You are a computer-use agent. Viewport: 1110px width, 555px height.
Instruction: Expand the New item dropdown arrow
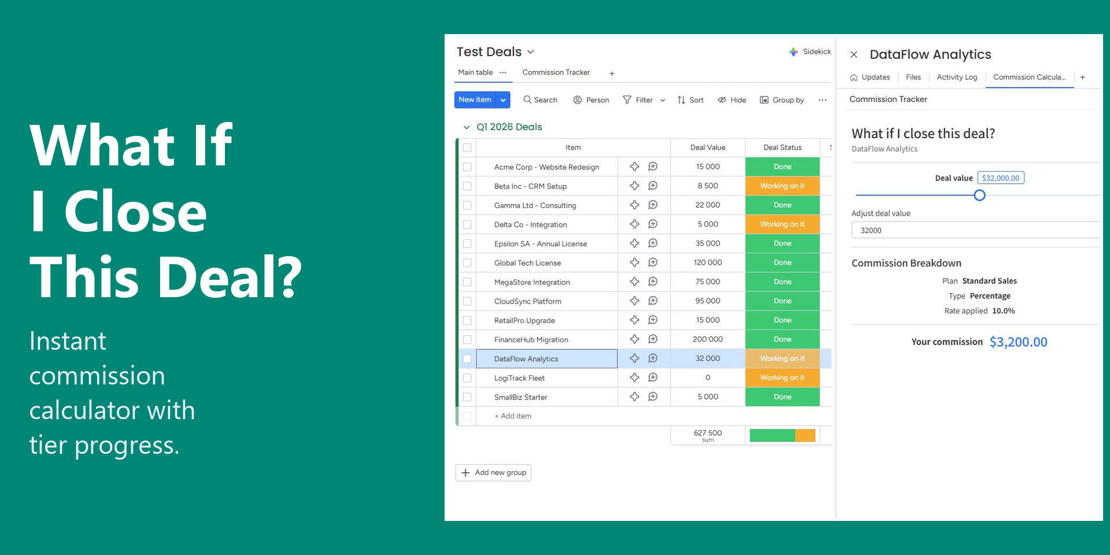(x=503, y=100)
